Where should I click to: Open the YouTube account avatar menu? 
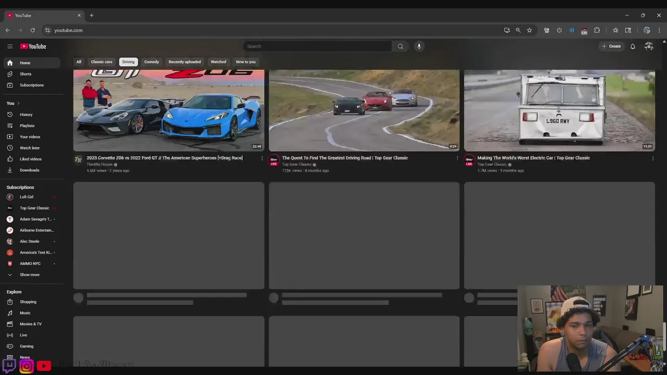[x=649, y=46]
